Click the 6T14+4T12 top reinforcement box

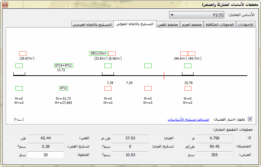pos(63,66)
